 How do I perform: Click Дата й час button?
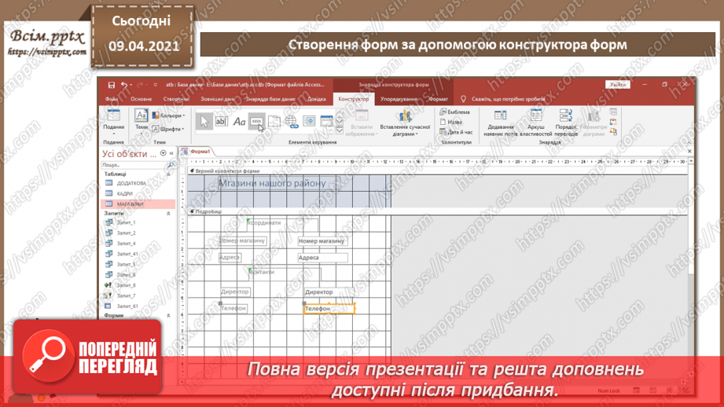(x=456, y=132)
